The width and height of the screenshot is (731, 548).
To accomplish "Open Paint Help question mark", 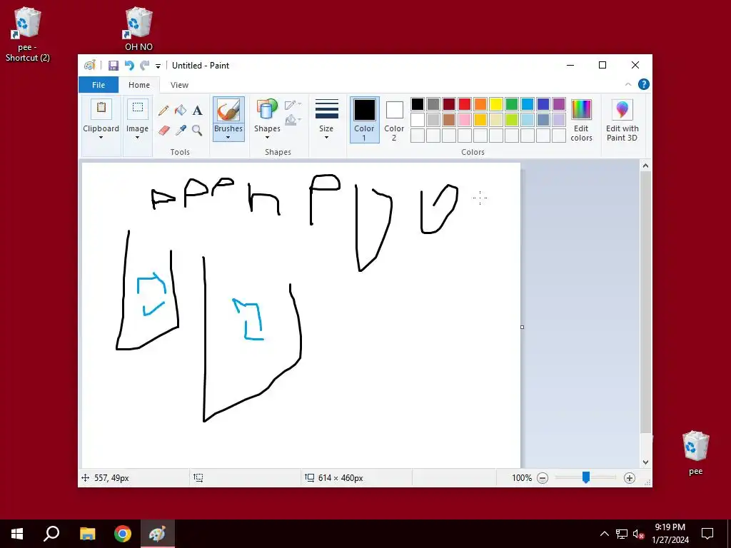I will tap(644, 84).
